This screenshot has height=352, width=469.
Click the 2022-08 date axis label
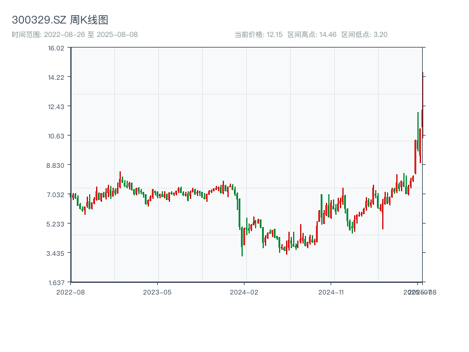(70, 292)
